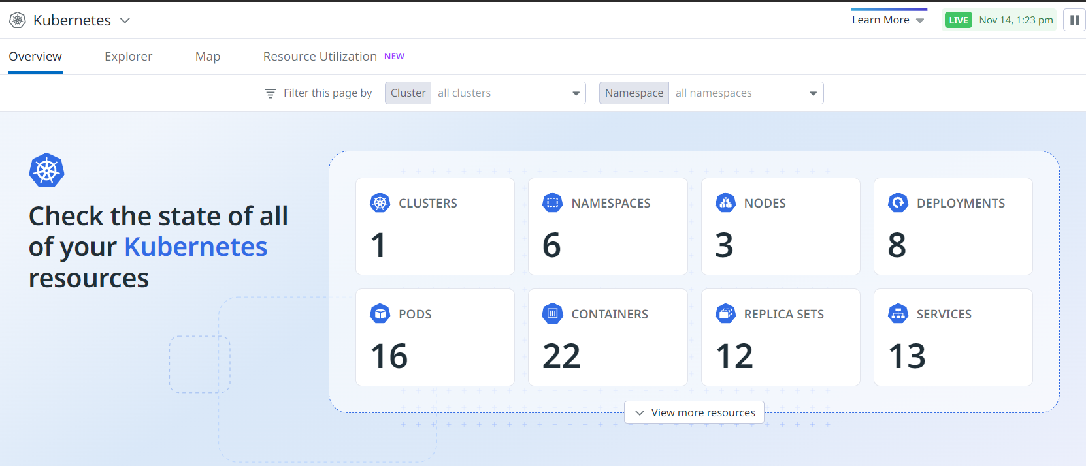Open the Resource Utilization tab
Viewport: 1086px width, 466px height.
[x=320, y=57]
